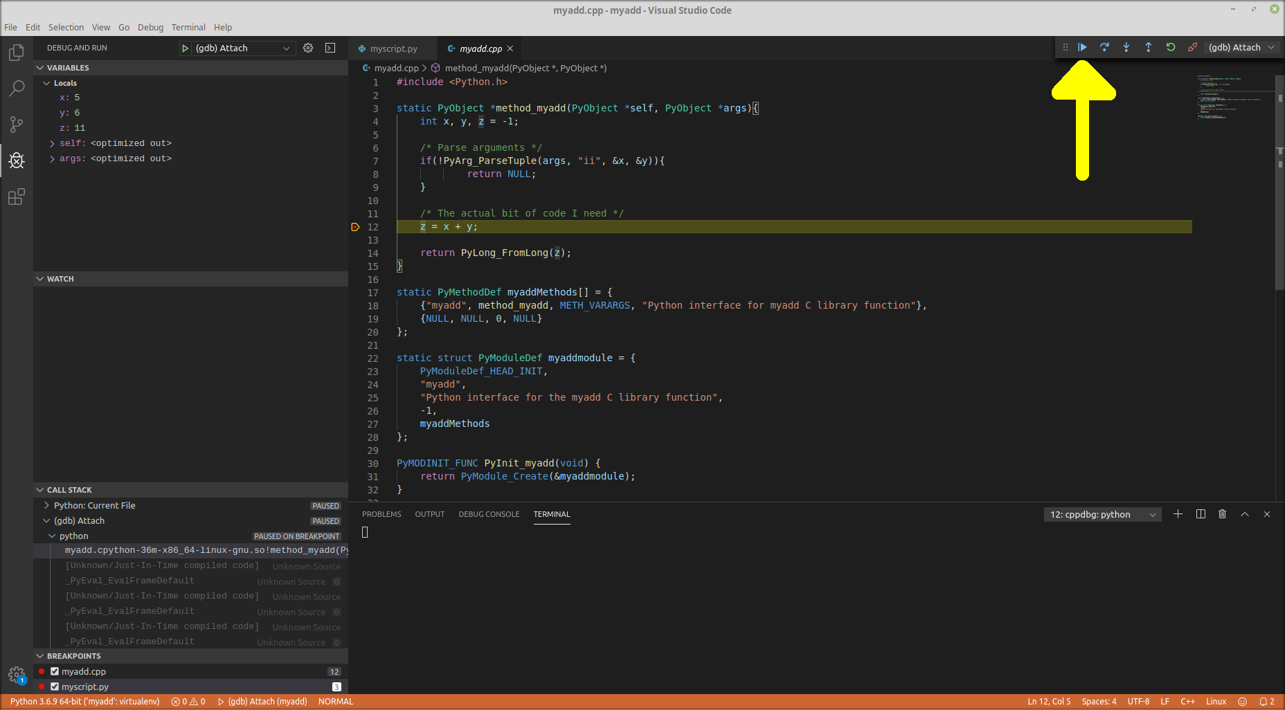Open the (gdb) Attach configuration dropdown
The height and width of the screenshot is (710, 1285).
(x=237, y=48)
